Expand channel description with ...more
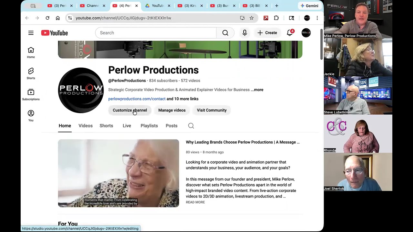Image resolution: width=413 pixels, height=232 pixels. (x=257, y=90)
